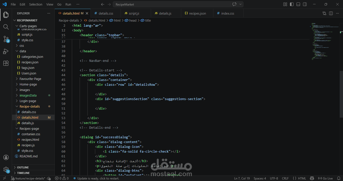Click the RecipeMarket command center search box
The width and height of the screenshot is (343, 181).
[x=171, y=4]
